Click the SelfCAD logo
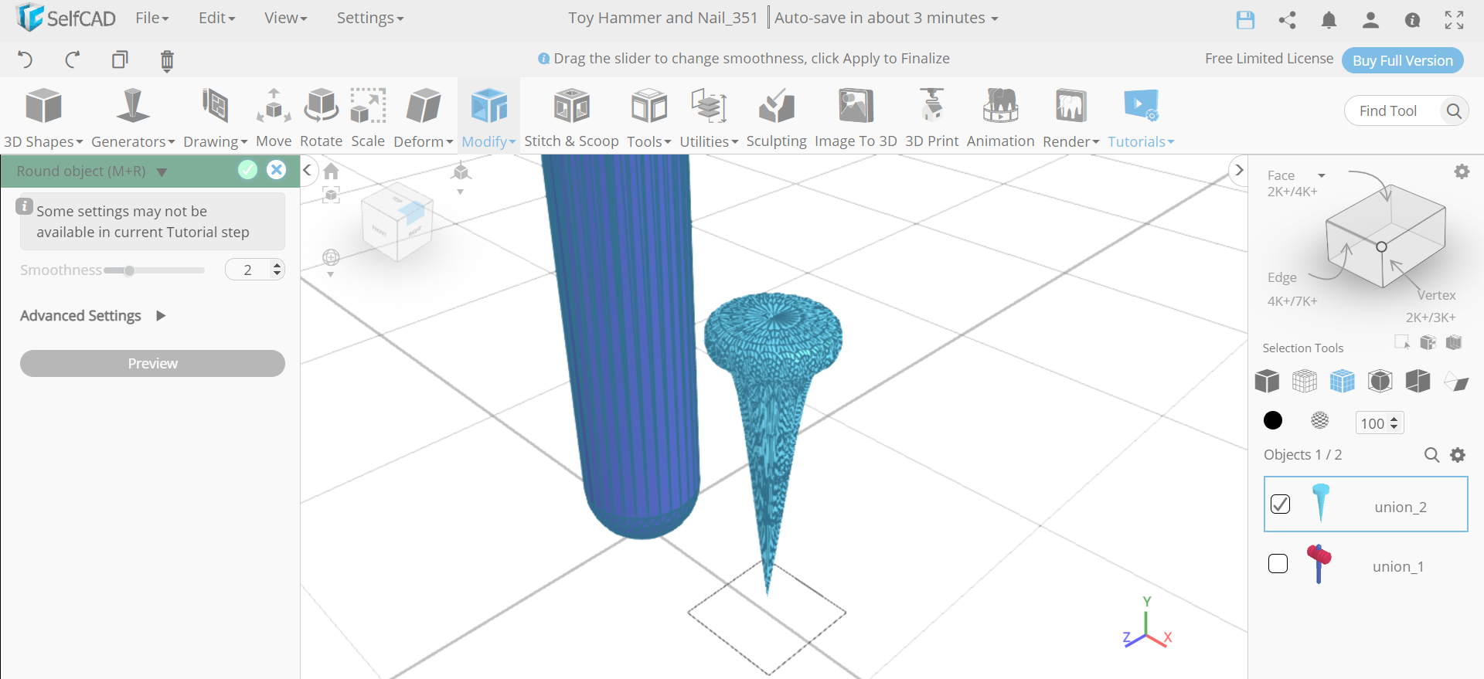The height and width of the screenshot is (679, 1484). click(66, 17)
